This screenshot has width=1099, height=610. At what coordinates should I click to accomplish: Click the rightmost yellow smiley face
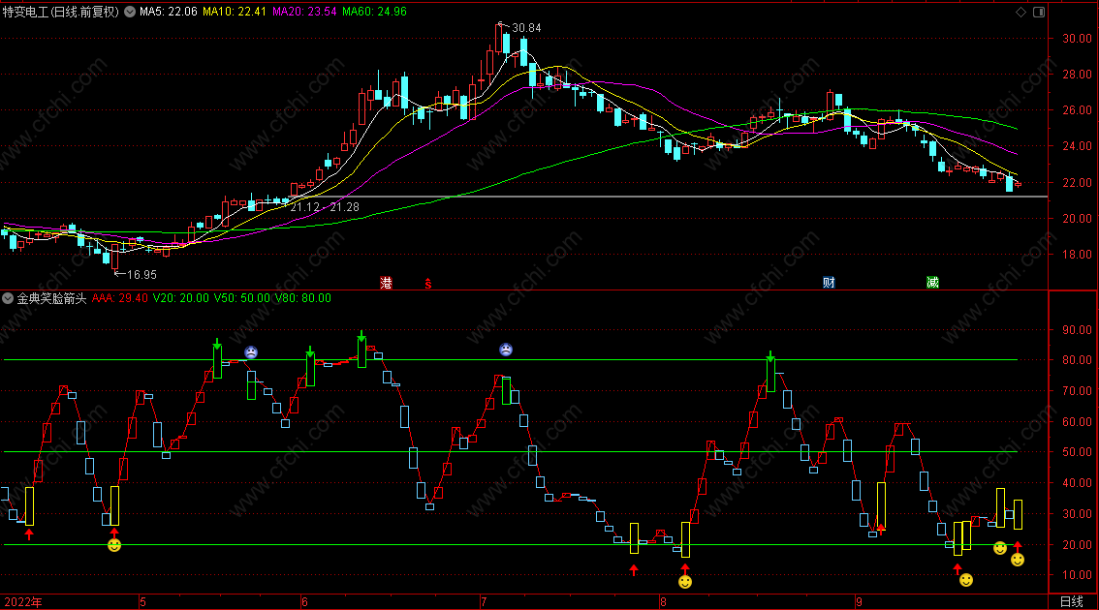tap(1018, 560)
